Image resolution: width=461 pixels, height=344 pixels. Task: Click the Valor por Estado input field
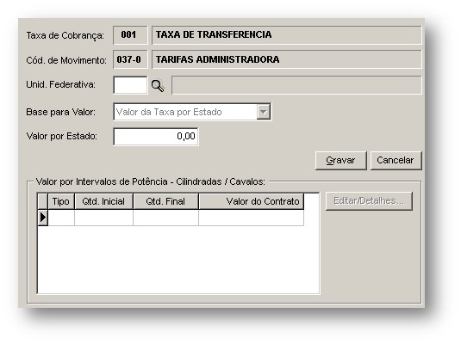pyautogui.click(x=156, y=137)
